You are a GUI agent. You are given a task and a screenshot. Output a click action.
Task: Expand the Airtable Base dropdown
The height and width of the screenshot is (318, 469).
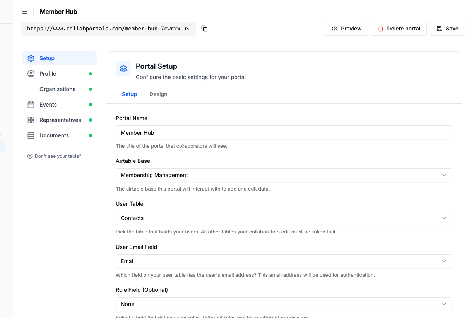[x=284, y=175]
